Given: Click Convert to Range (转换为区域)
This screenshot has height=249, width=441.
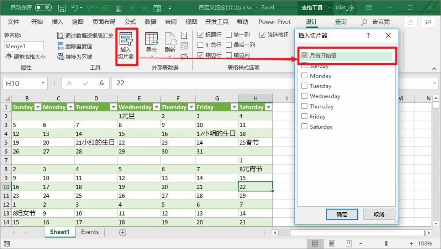Looking at the screenshot, I should coord(75,57).
